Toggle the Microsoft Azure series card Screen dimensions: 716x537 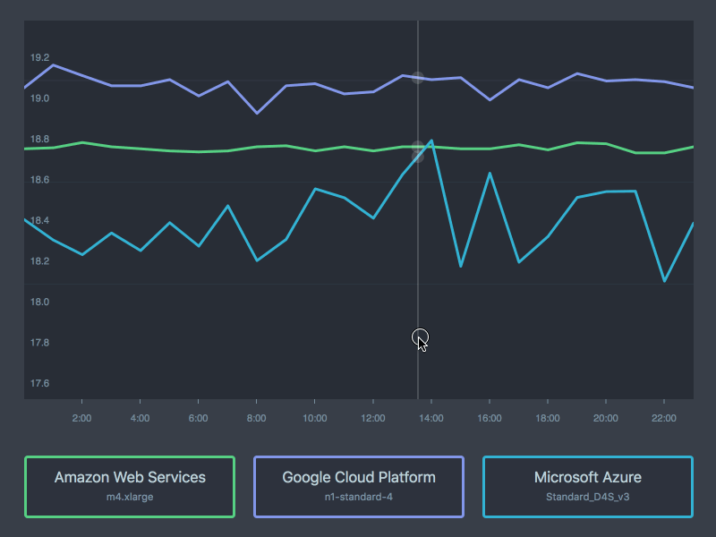pyautogui.click(x=587, y=486)
